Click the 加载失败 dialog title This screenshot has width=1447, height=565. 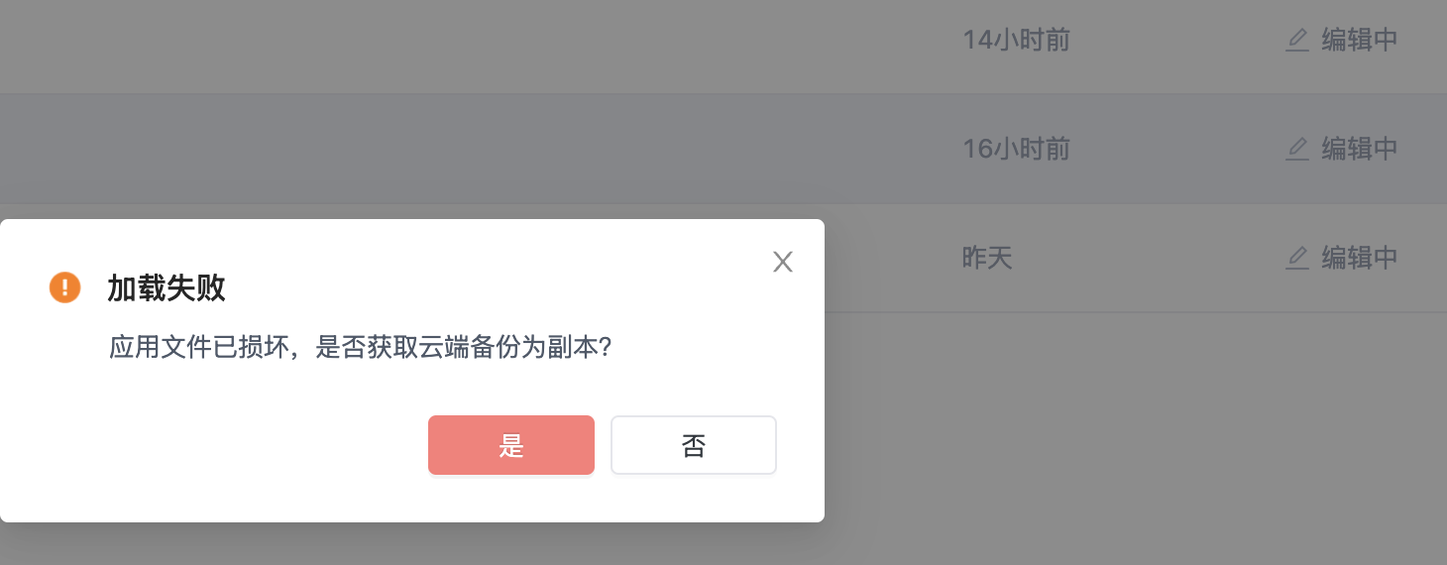click(167, 288)
